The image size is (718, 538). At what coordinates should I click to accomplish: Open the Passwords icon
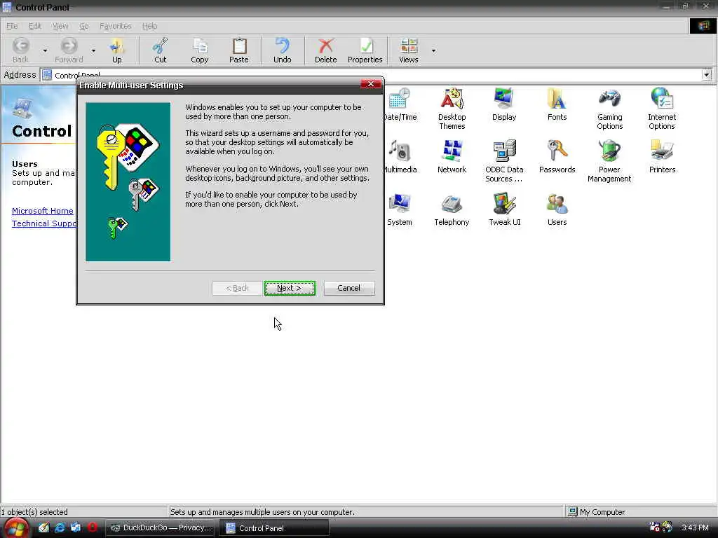(557, 158)
